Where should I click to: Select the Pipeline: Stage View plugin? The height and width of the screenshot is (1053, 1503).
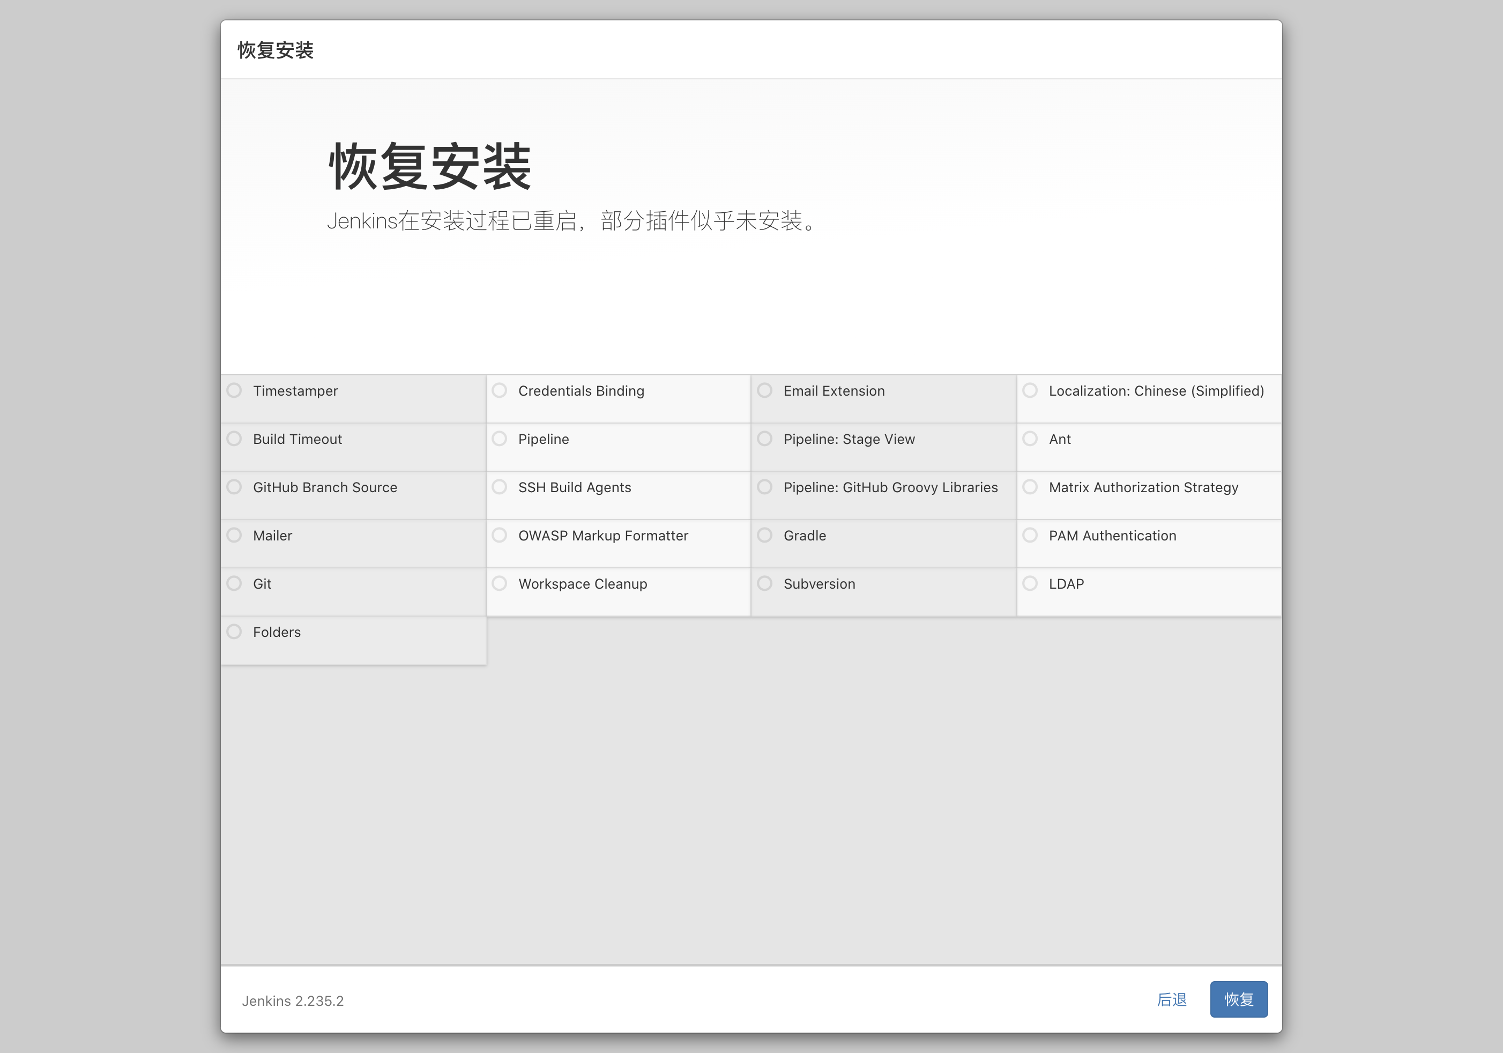coord(764,439)
